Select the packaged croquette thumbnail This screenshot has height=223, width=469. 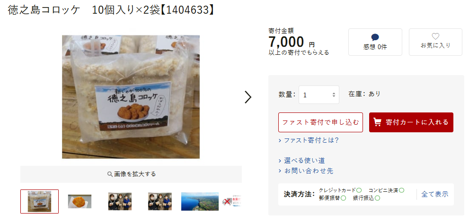pyautogui.click(x=39, y=202)
